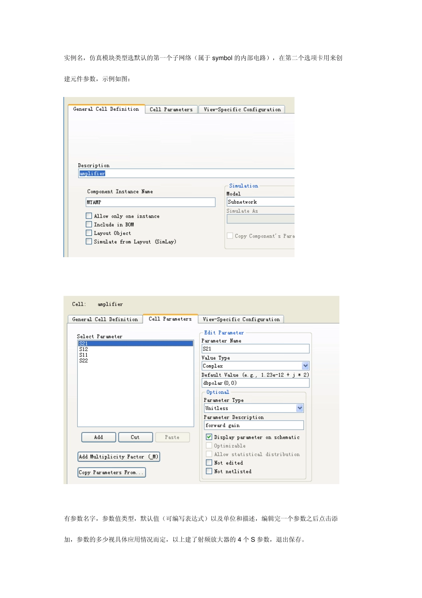Select S22 in the parameter list
Viewport: 422px width, 598px height.
pyautogui.click(x=135, y=361)
